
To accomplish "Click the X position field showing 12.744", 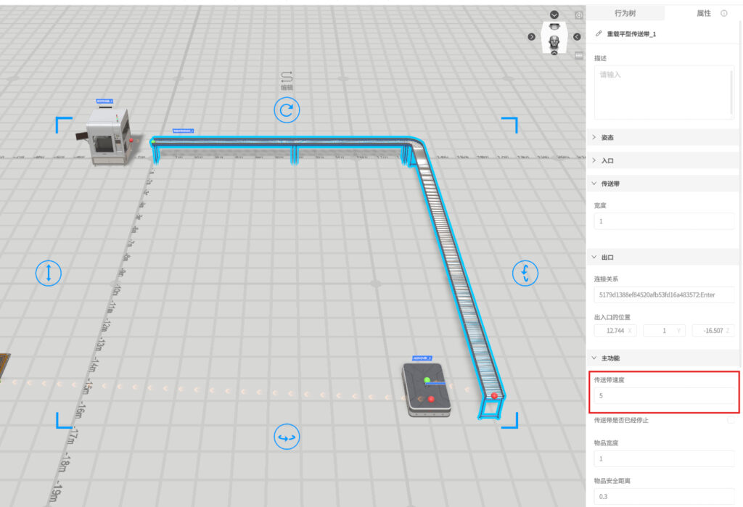I will [615, 331].
